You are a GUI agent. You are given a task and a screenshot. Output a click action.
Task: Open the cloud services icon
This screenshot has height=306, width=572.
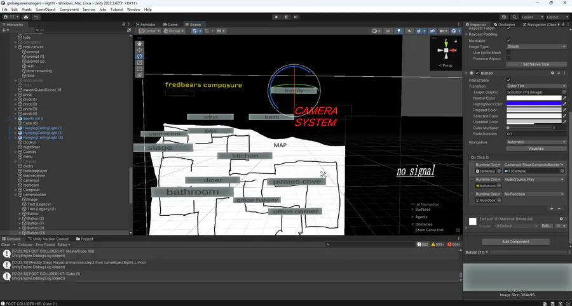point(26,17)
